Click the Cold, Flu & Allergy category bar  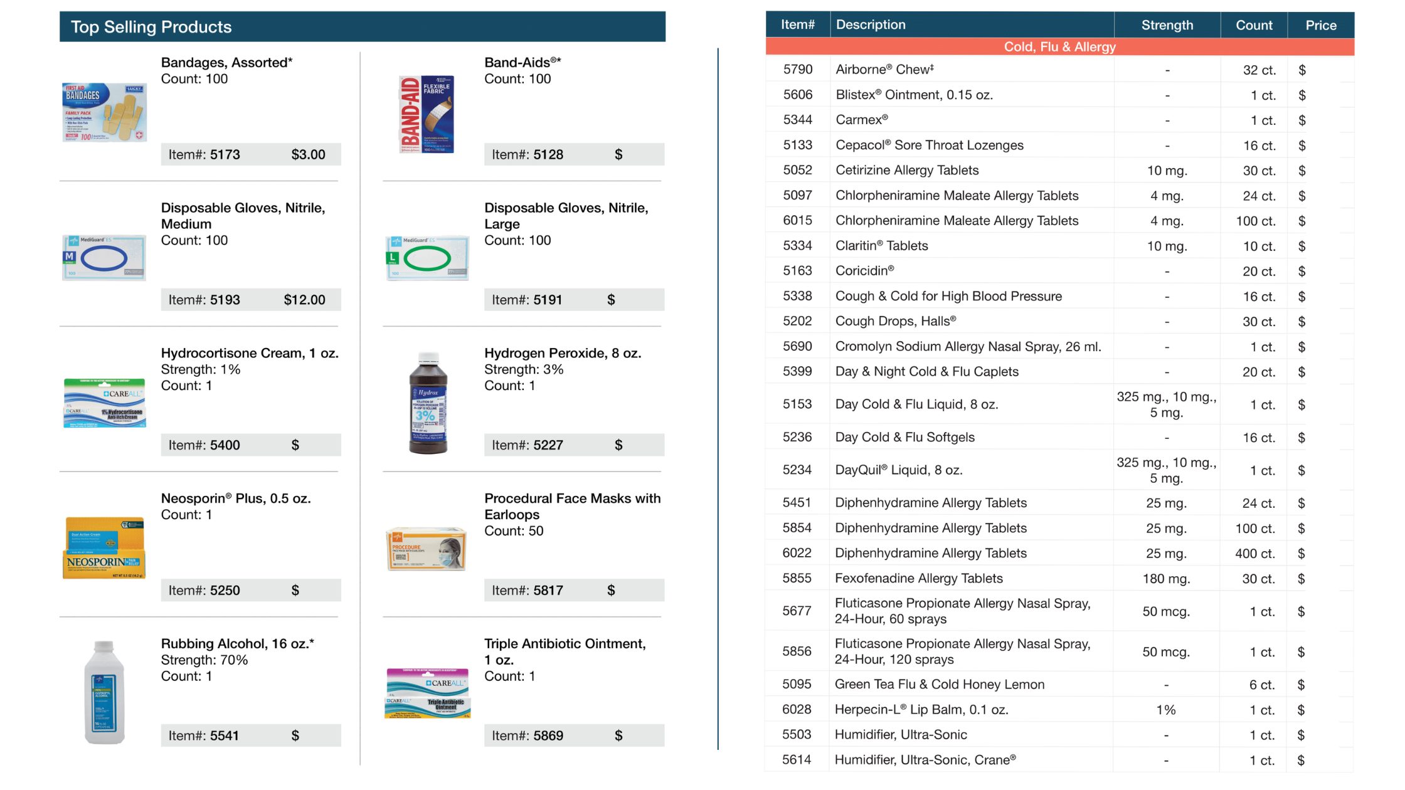1059,47
